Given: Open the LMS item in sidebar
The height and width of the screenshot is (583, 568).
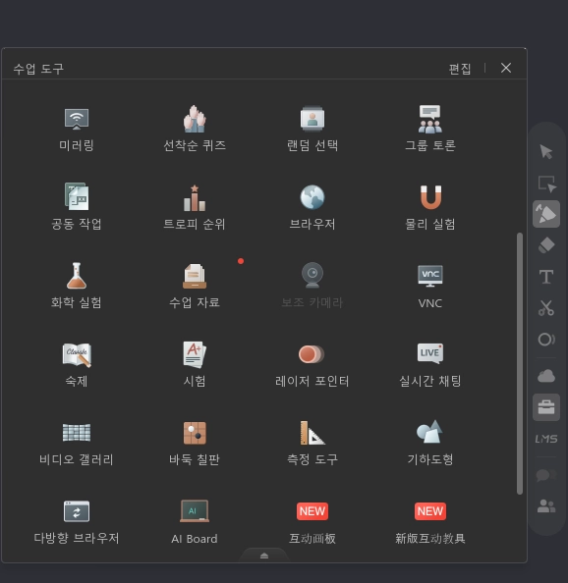Looking at the screenshot, I should [x=546, y=439].
